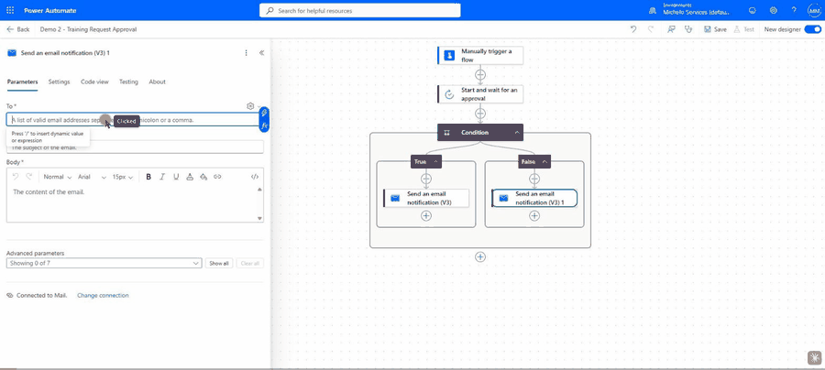Image resolution: width=825 pixels, height=370 pixels.
Task: Insert expression using fx icon
Action: click(265, 126)
